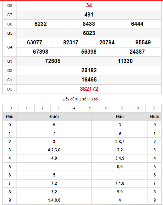Click the G7 prize number 491
Image resolution: width=163 pixels, height=205 pixels.
click(89, 14)
